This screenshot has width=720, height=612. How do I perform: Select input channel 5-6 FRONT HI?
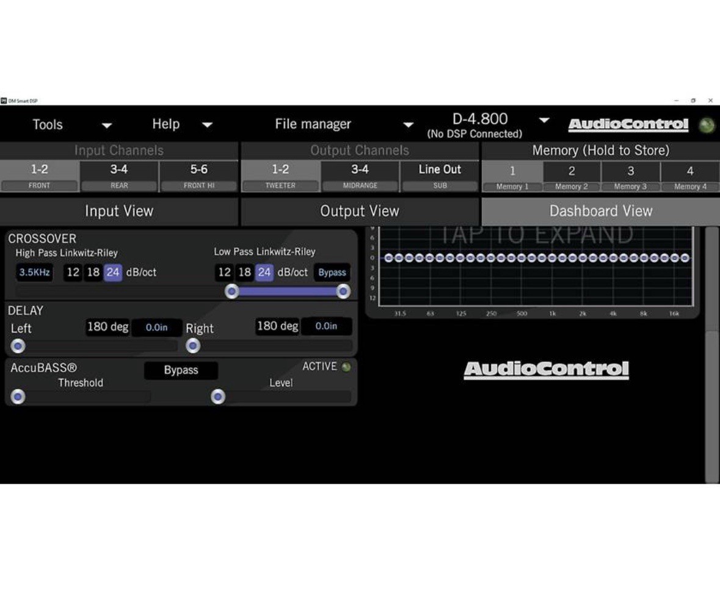199,176
